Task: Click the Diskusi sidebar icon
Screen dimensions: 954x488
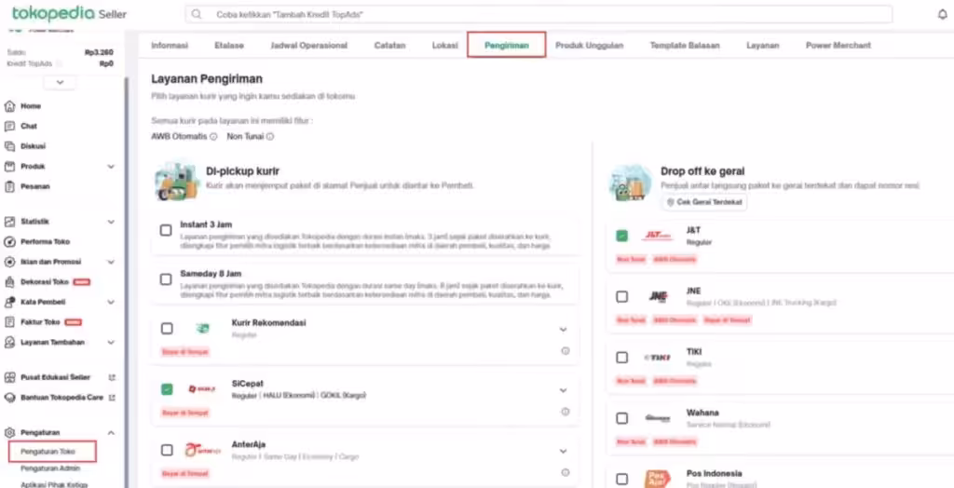Action: pos(10,146)
